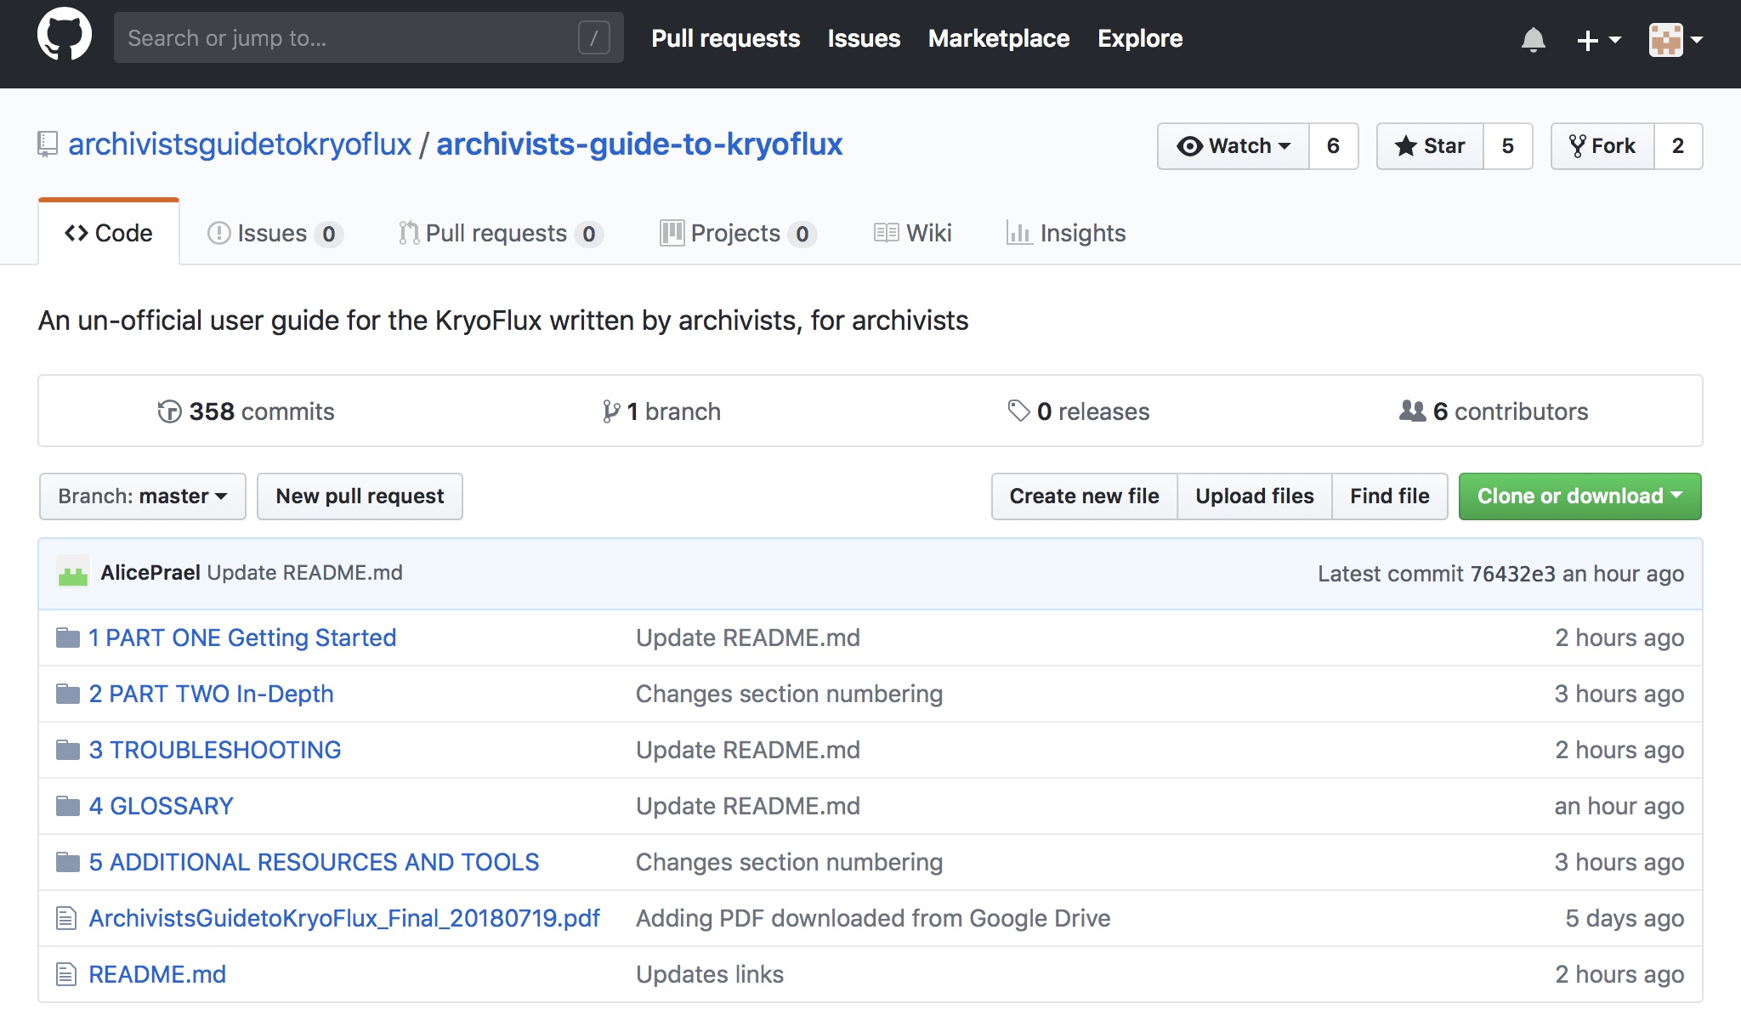Open the Clone or download dropdown
Screen dimensions: 1741x1015
pos(1580,496)
